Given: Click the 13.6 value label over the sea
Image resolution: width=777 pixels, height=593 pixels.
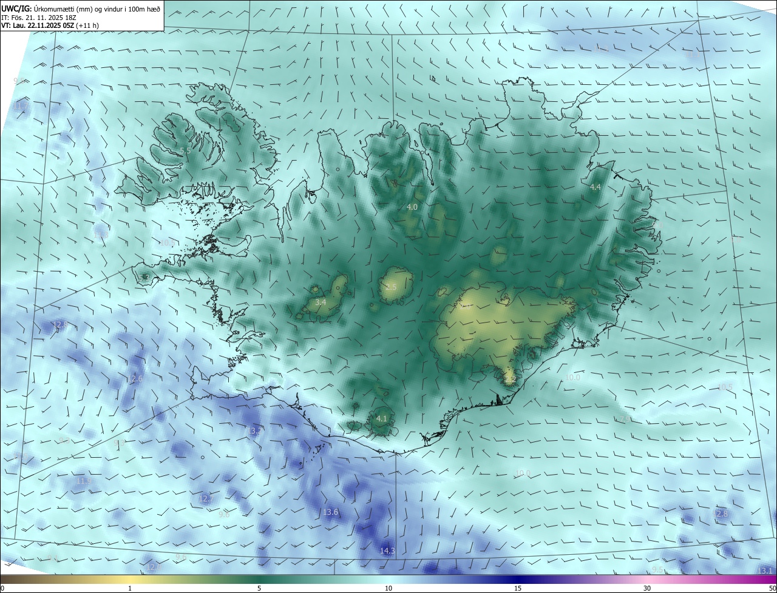Looking at the screenshot, I should click(331, 512).
